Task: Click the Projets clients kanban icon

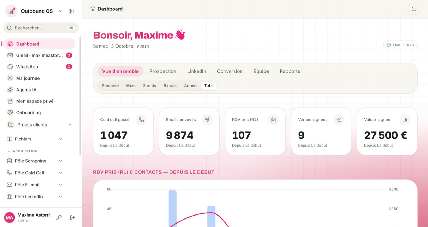Action: 11,125
